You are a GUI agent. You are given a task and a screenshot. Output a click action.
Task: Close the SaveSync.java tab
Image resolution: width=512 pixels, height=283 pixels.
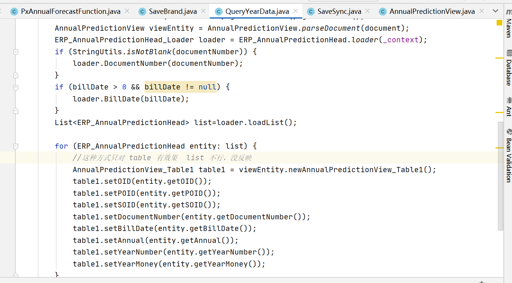click(367, 11)
